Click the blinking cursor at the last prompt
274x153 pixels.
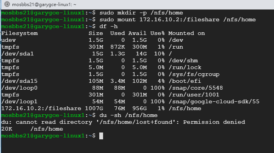(x=101, y=136)
